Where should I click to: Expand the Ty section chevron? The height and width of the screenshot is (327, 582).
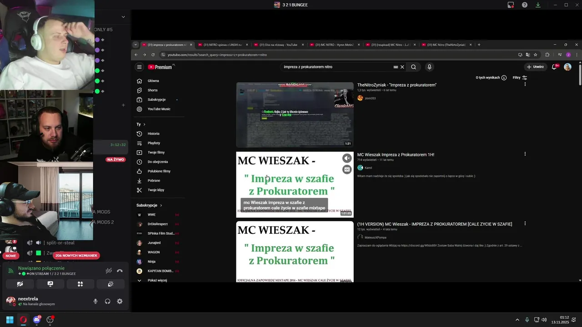click(x=144, y=124)
